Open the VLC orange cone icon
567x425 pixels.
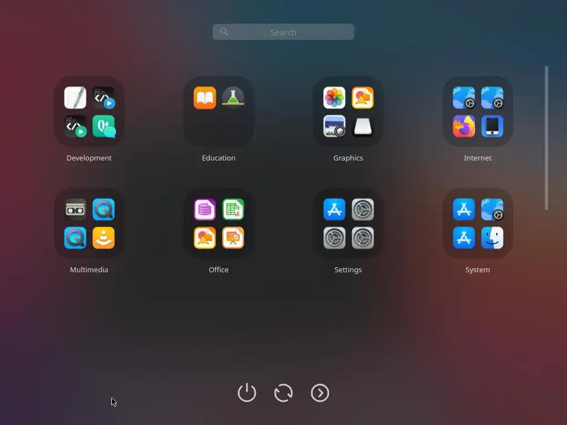click(104, 238)
